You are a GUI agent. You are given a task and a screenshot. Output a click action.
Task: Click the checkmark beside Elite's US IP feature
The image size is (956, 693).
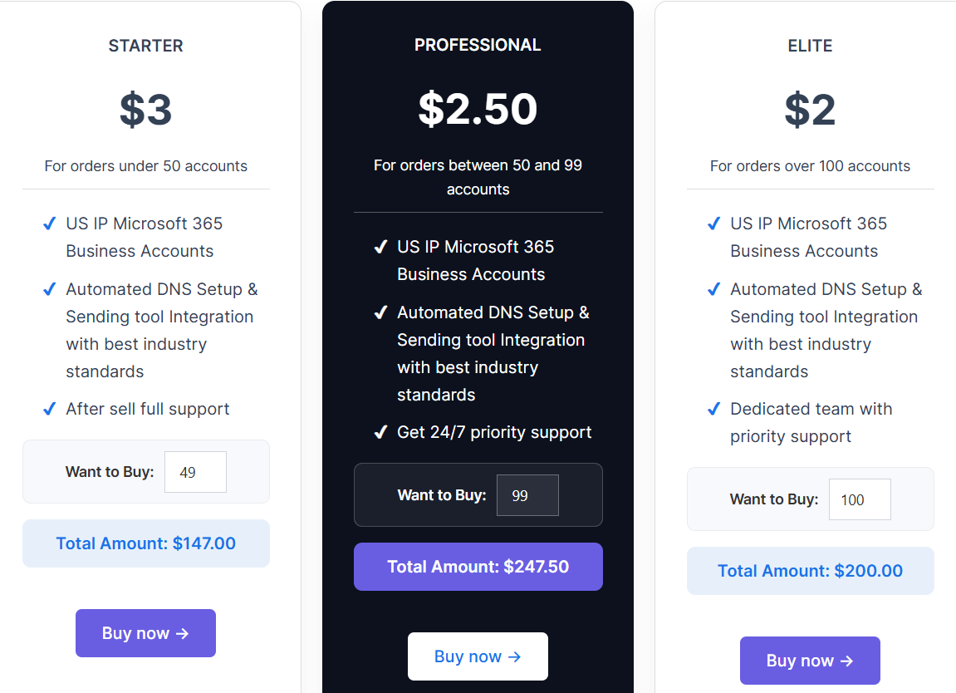(713, 223)
